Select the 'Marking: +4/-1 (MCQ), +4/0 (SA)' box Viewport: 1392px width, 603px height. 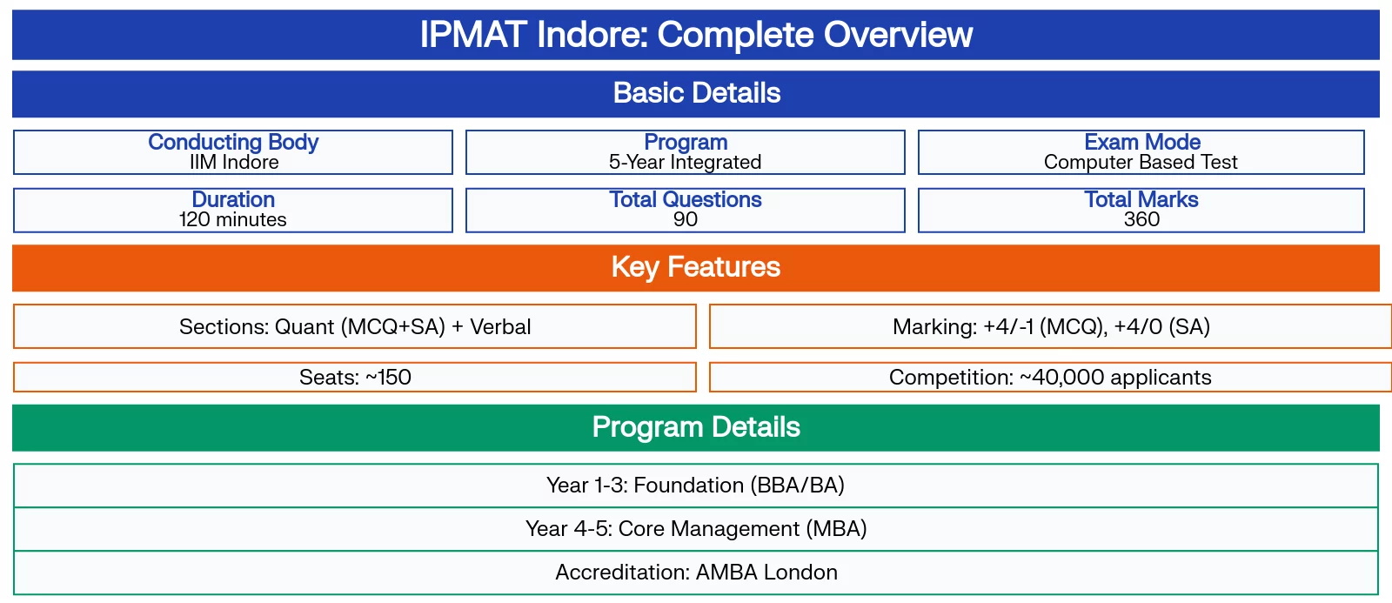(1051, 326)
